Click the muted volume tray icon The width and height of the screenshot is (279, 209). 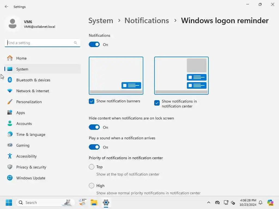(233, 202)
